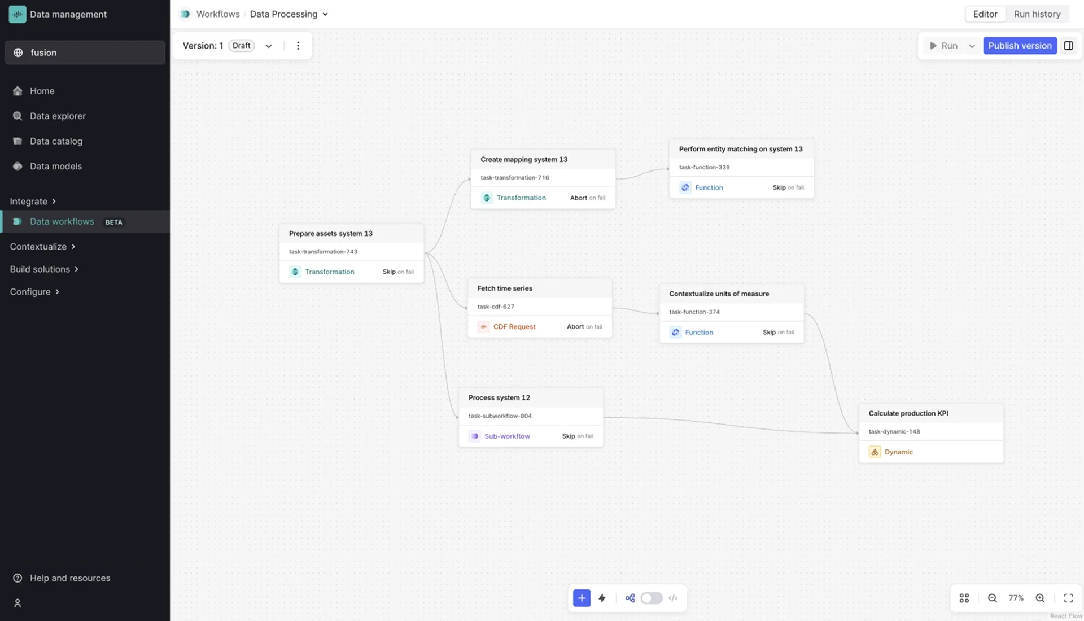Expand the Build solutions section
This screenshot has width=1084, height=621.
(x=44, y=269)
